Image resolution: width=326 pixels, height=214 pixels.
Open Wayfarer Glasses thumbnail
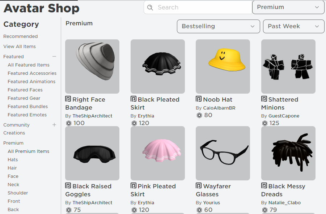(x=223, y=153)
